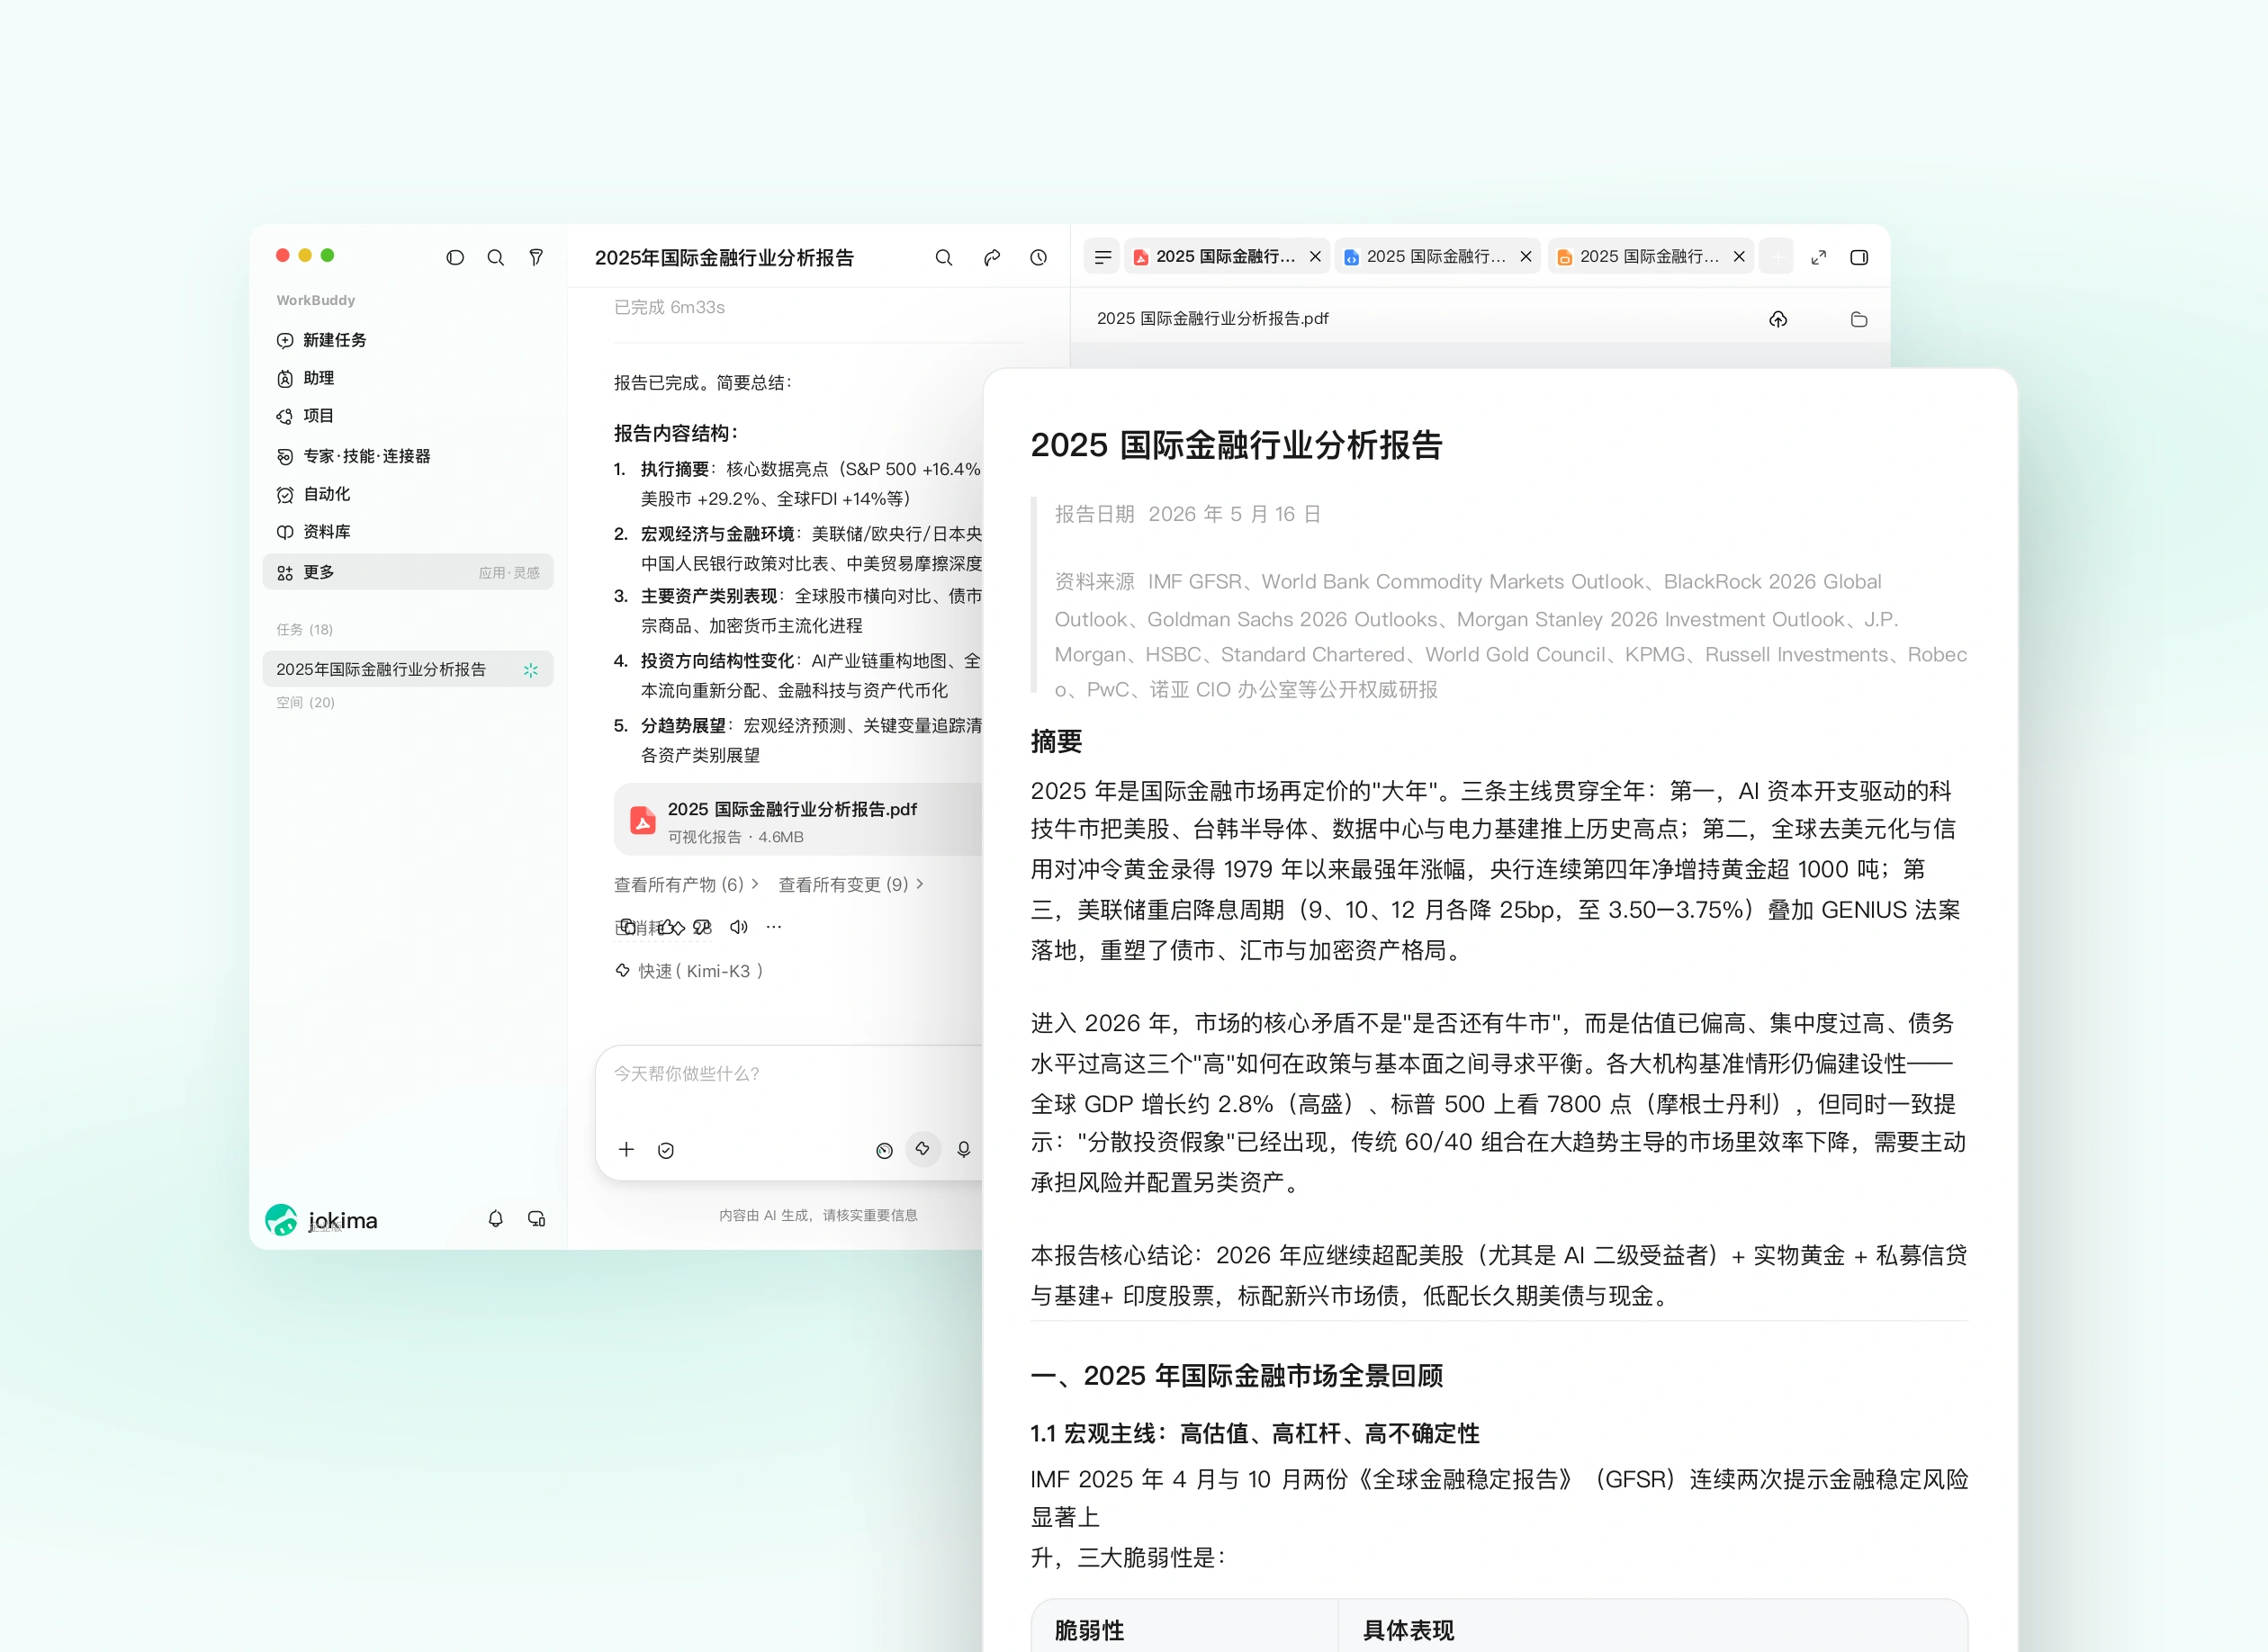The width and height of the screenshot is (2268, 1652).
Task: Read the answer aloud with speaker icon
Action: coord(738,927)
